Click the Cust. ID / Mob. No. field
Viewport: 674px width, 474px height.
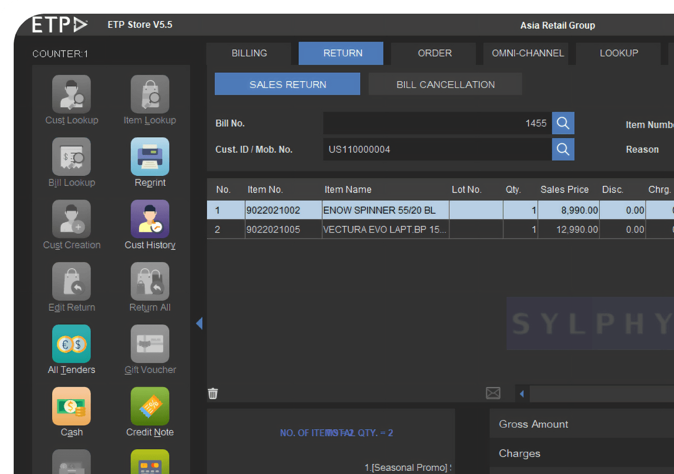(x=437, y=150)
